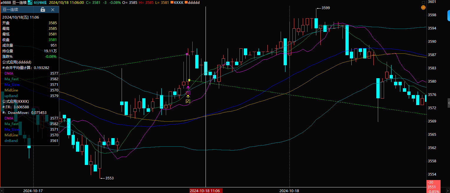
Task: Click the scroll-right arrow at bottom corner
Action: [448, 190]
